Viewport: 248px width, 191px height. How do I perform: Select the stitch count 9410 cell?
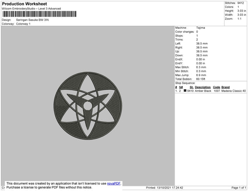pos(190,91)
